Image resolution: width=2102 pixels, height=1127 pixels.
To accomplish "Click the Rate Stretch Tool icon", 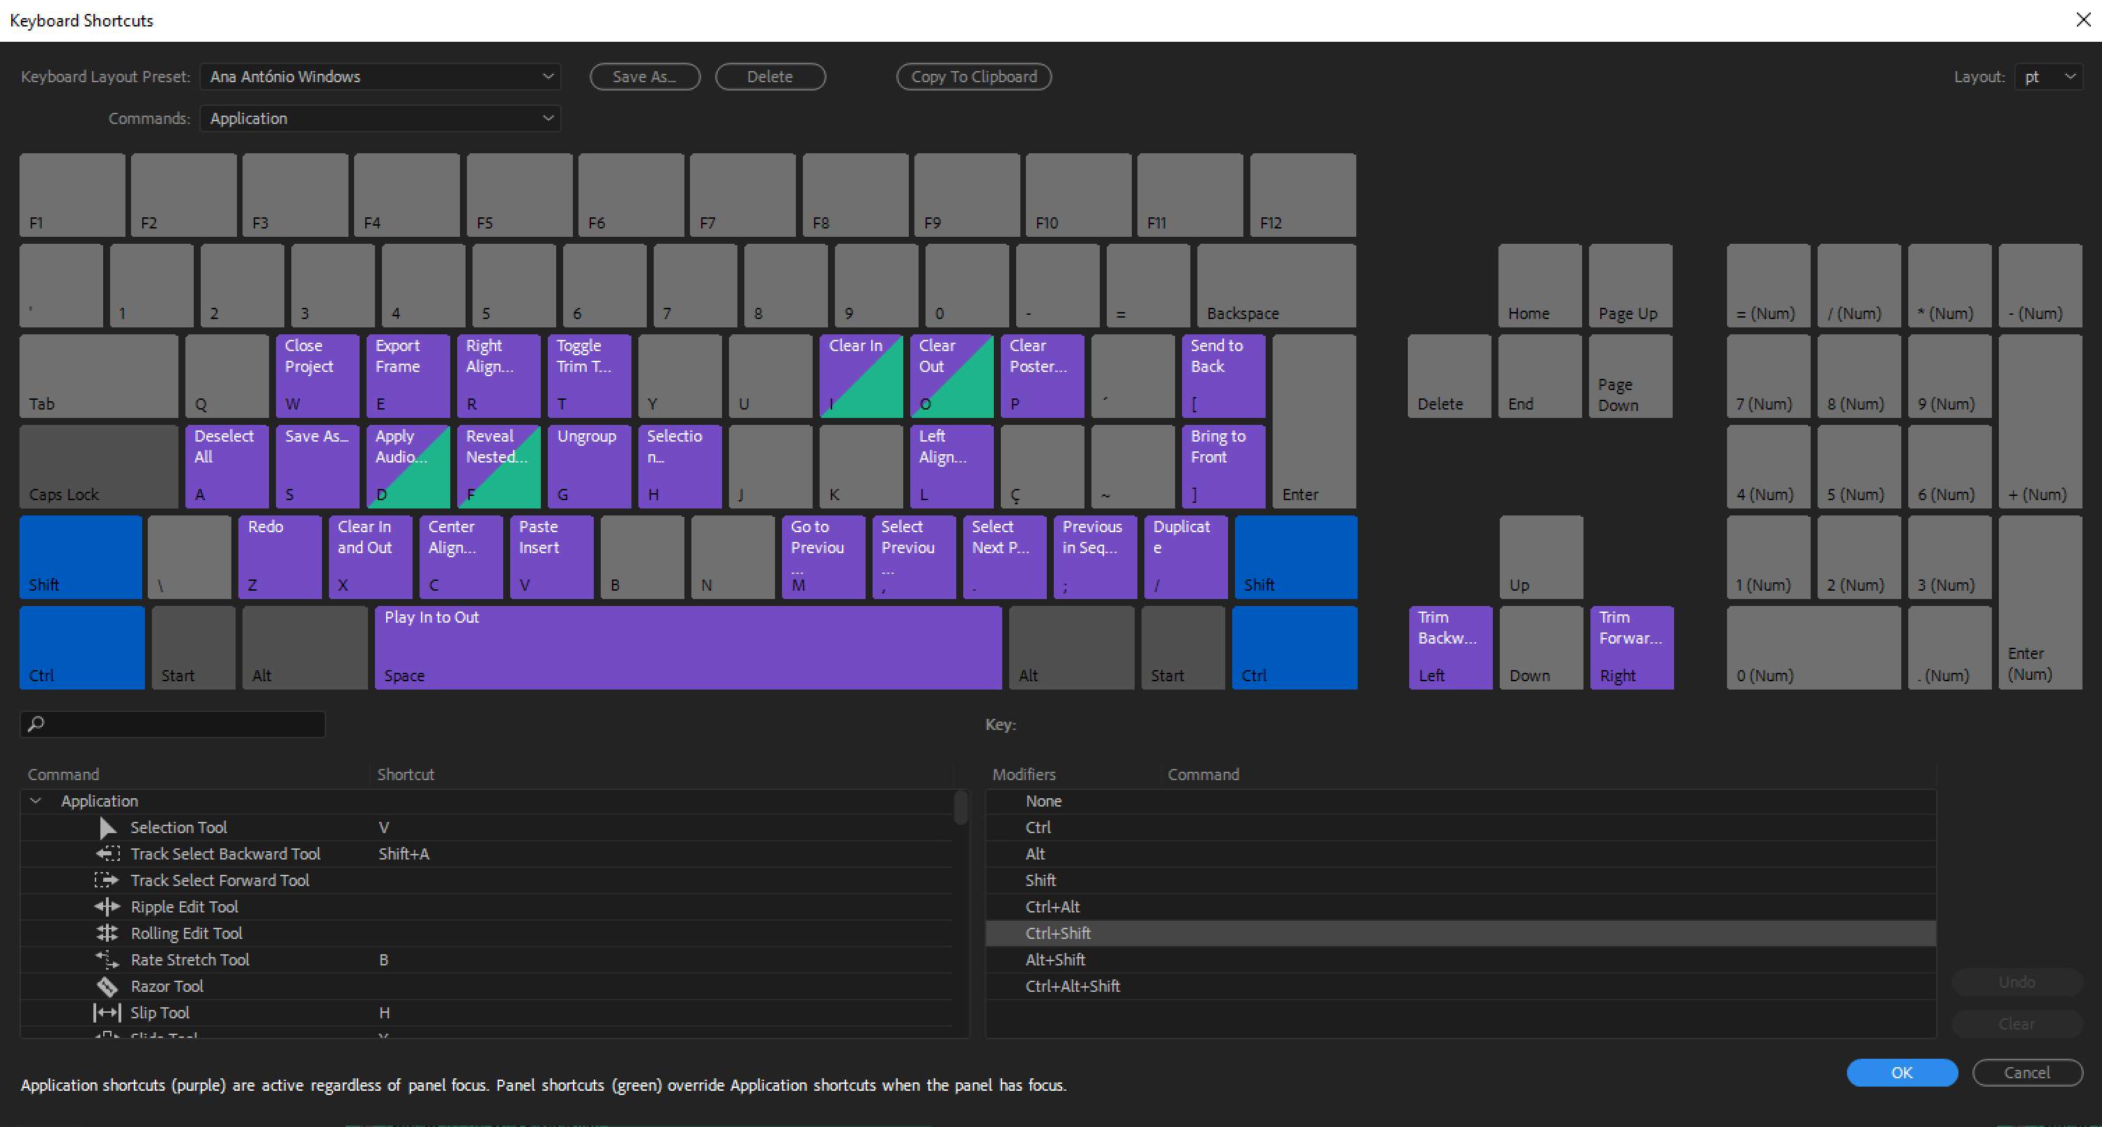I will point(107,960).
